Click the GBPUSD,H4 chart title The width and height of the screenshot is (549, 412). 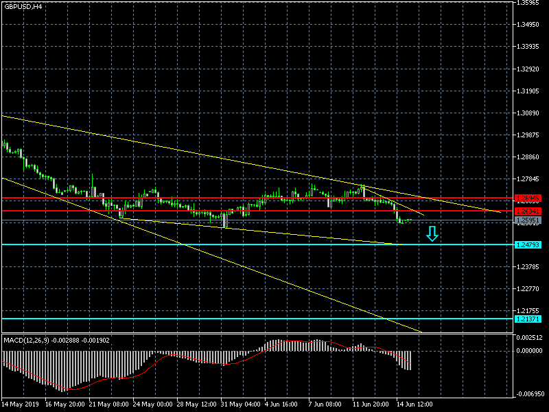point(22,6)
